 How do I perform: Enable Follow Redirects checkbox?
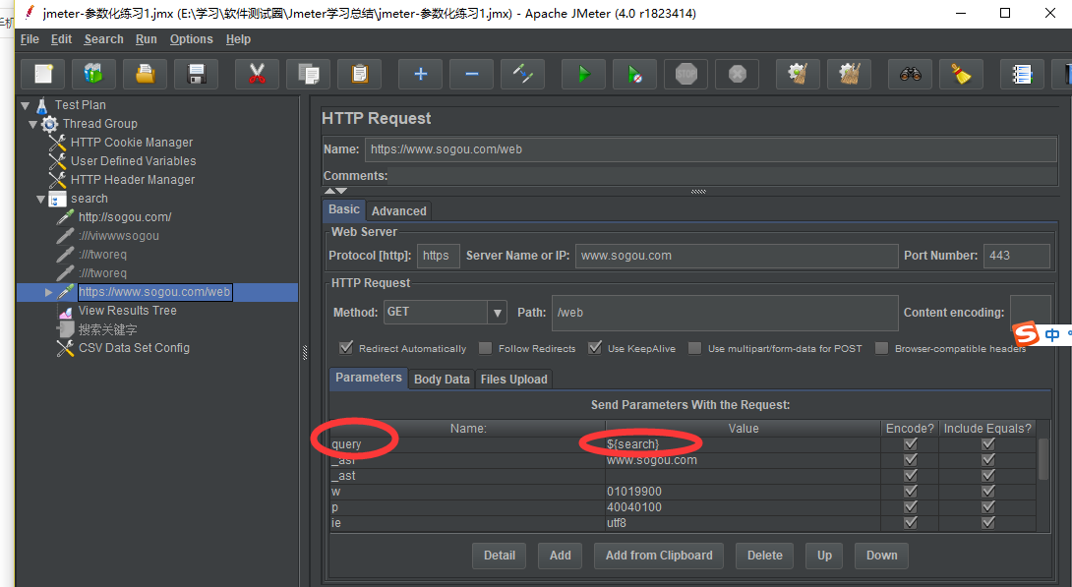click(x=486, y=348)
